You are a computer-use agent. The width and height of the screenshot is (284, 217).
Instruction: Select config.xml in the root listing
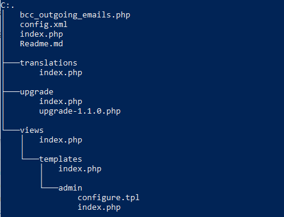[x=44, y=25]
